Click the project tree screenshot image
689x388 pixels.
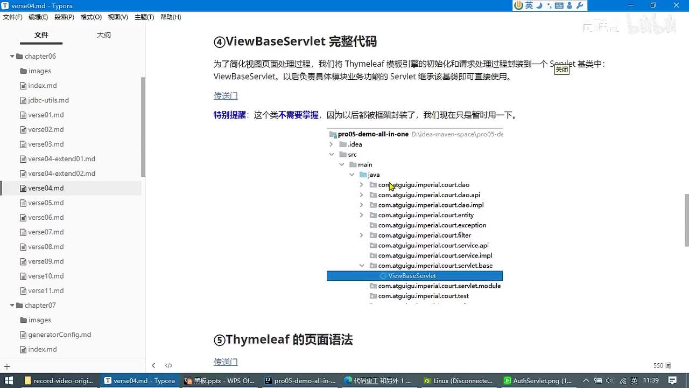tap(414, 216)
